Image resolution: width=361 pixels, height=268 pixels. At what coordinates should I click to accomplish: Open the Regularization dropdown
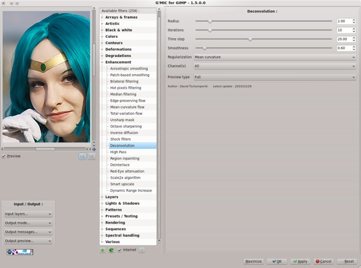pyautogui.click(x=275, y=57)
